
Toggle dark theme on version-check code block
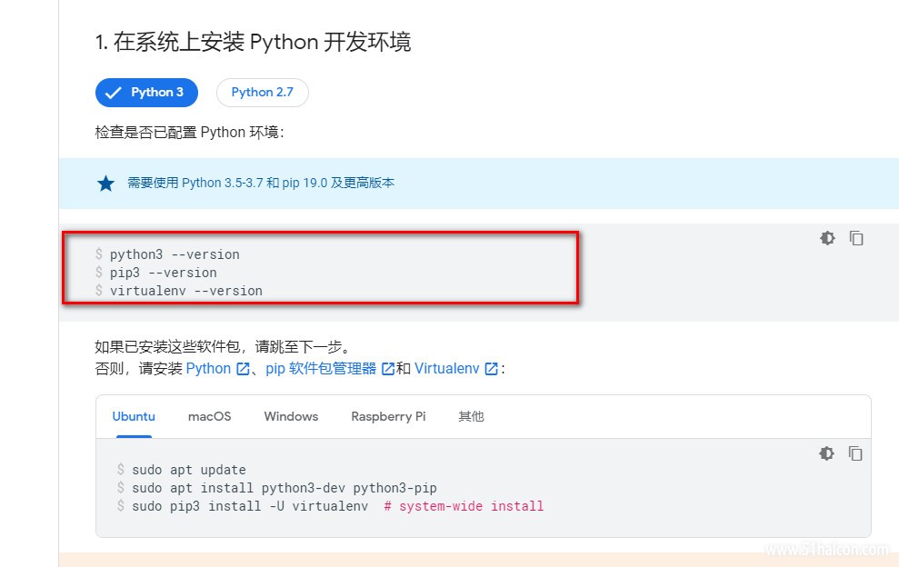[827, 238]
